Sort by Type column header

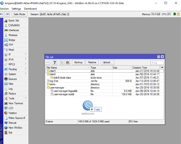[101, 68]
